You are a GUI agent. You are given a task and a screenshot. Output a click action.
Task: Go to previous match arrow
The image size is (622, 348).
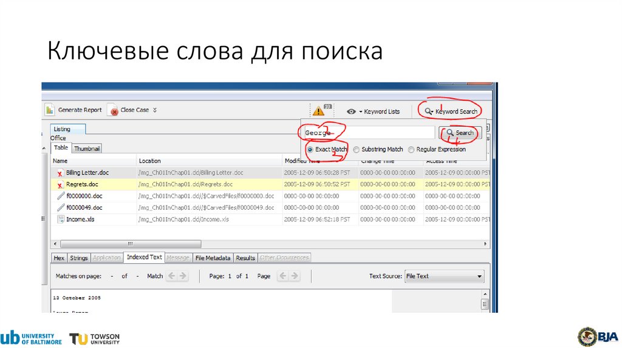172,276
